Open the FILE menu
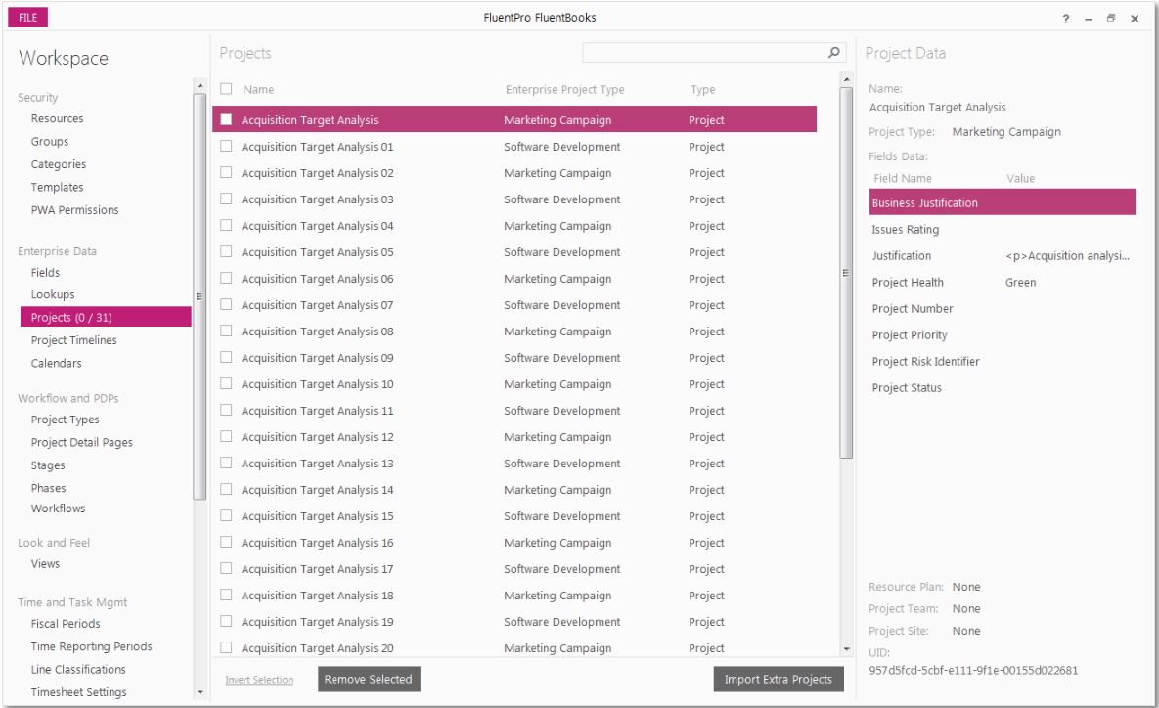The width and height of the screenshot is (1159, 708). pyautogui.click(x=28, y=17)
